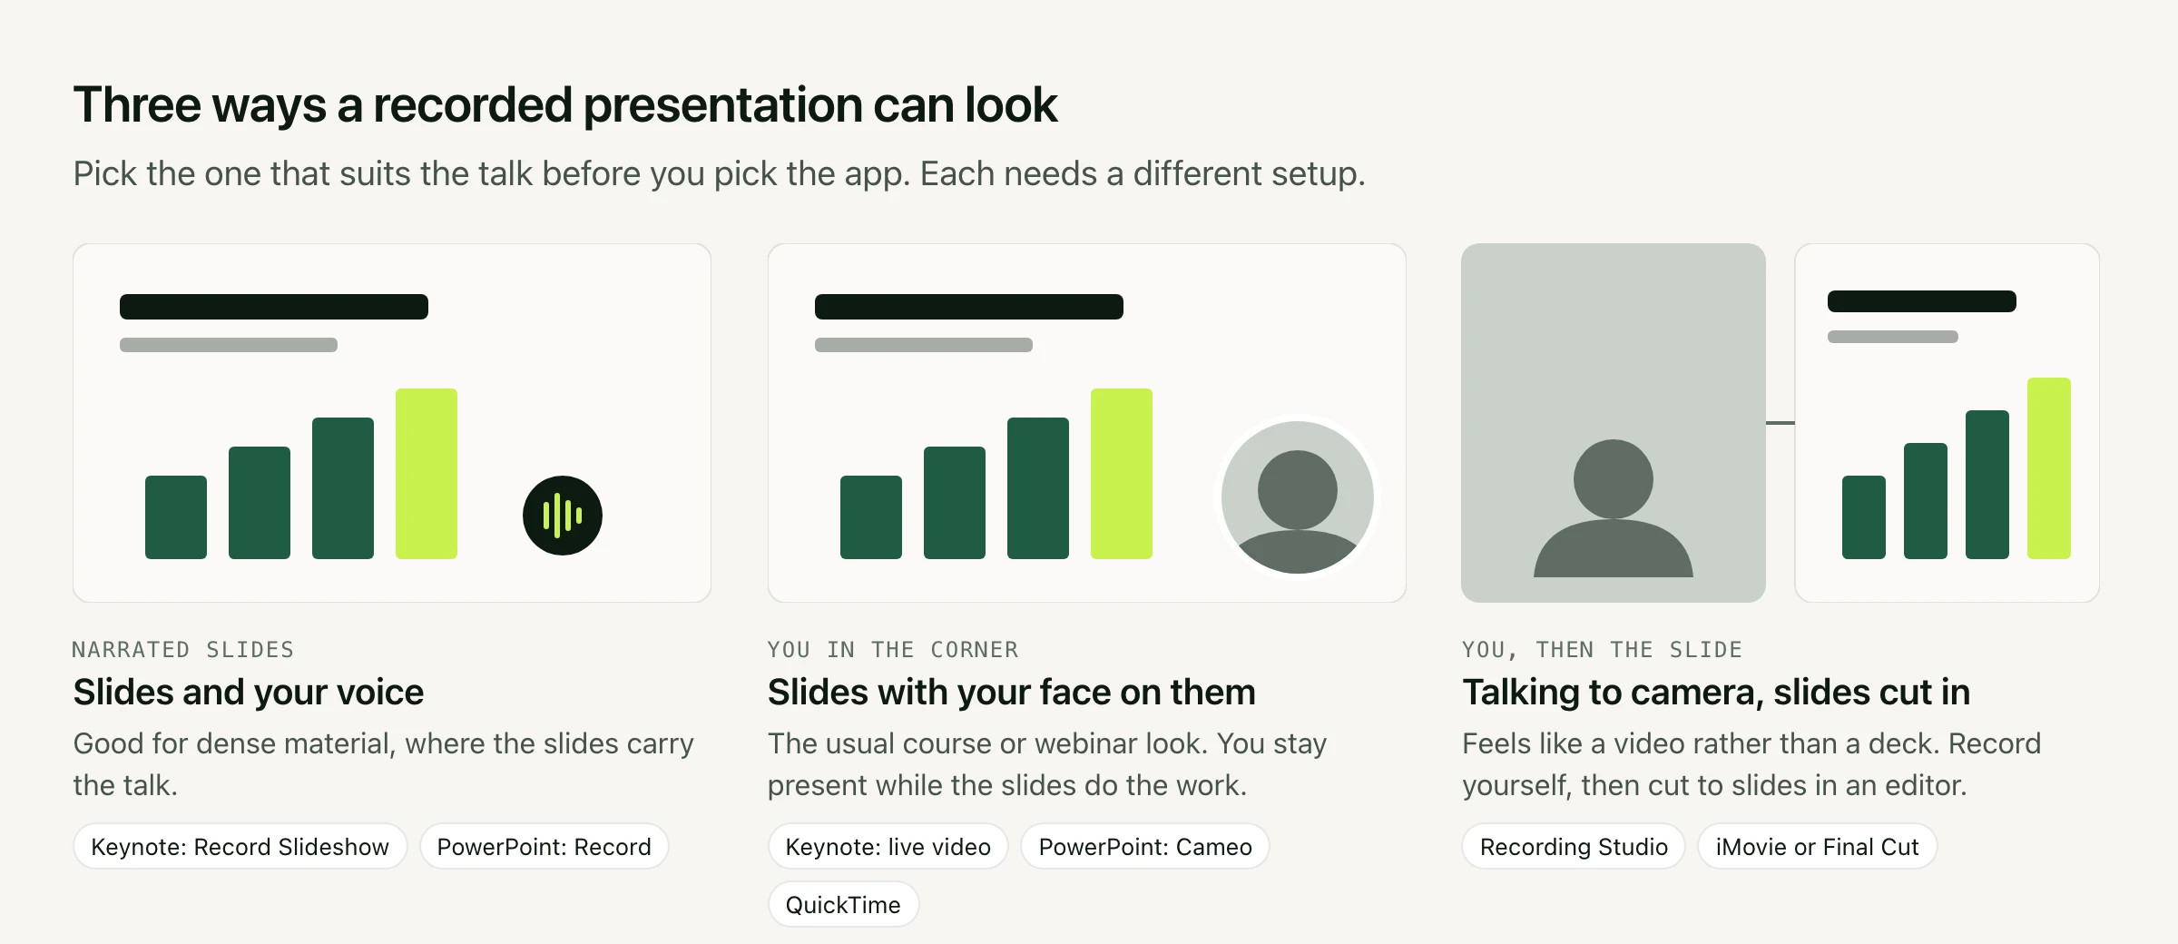Select the small slide thumbnail in third card

click(x=1947, y=423)
